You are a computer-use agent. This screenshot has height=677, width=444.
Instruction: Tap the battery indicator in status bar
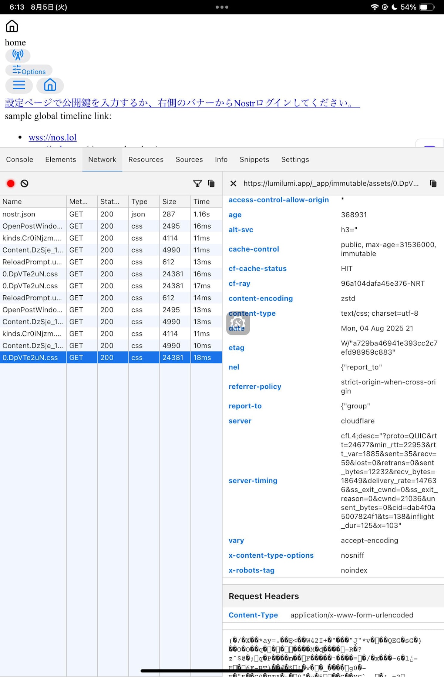427,7
